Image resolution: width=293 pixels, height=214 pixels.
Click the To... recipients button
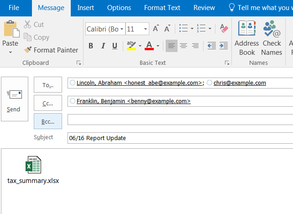coord(48,85)
